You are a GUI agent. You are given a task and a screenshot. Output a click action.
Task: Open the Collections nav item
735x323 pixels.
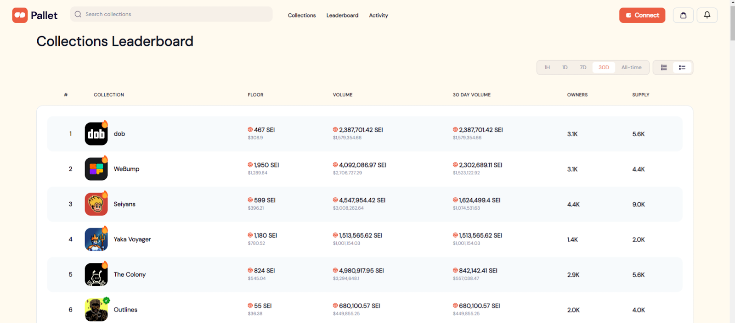pyautogui.click(x=302, y=15)
